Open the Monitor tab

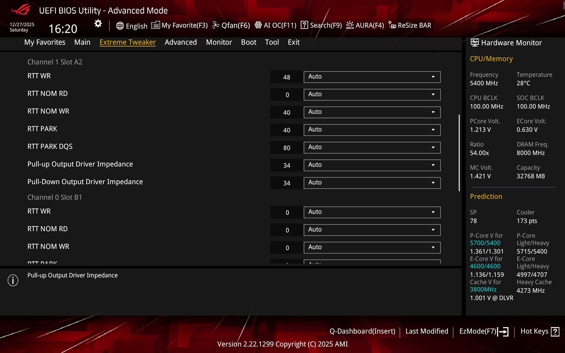219,42
